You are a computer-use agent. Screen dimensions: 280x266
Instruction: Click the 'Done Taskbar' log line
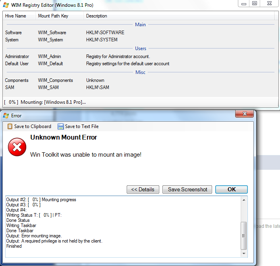click(20, 231)
